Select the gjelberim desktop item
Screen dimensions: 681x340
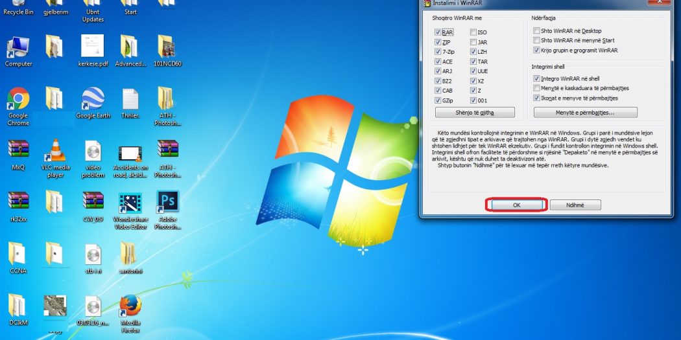(56, 8)
